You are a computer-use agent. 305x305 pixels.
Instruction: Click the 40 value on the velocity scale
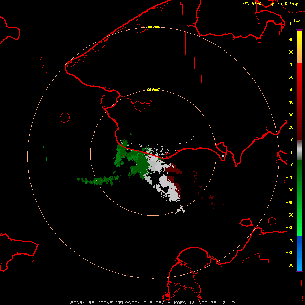291,102
